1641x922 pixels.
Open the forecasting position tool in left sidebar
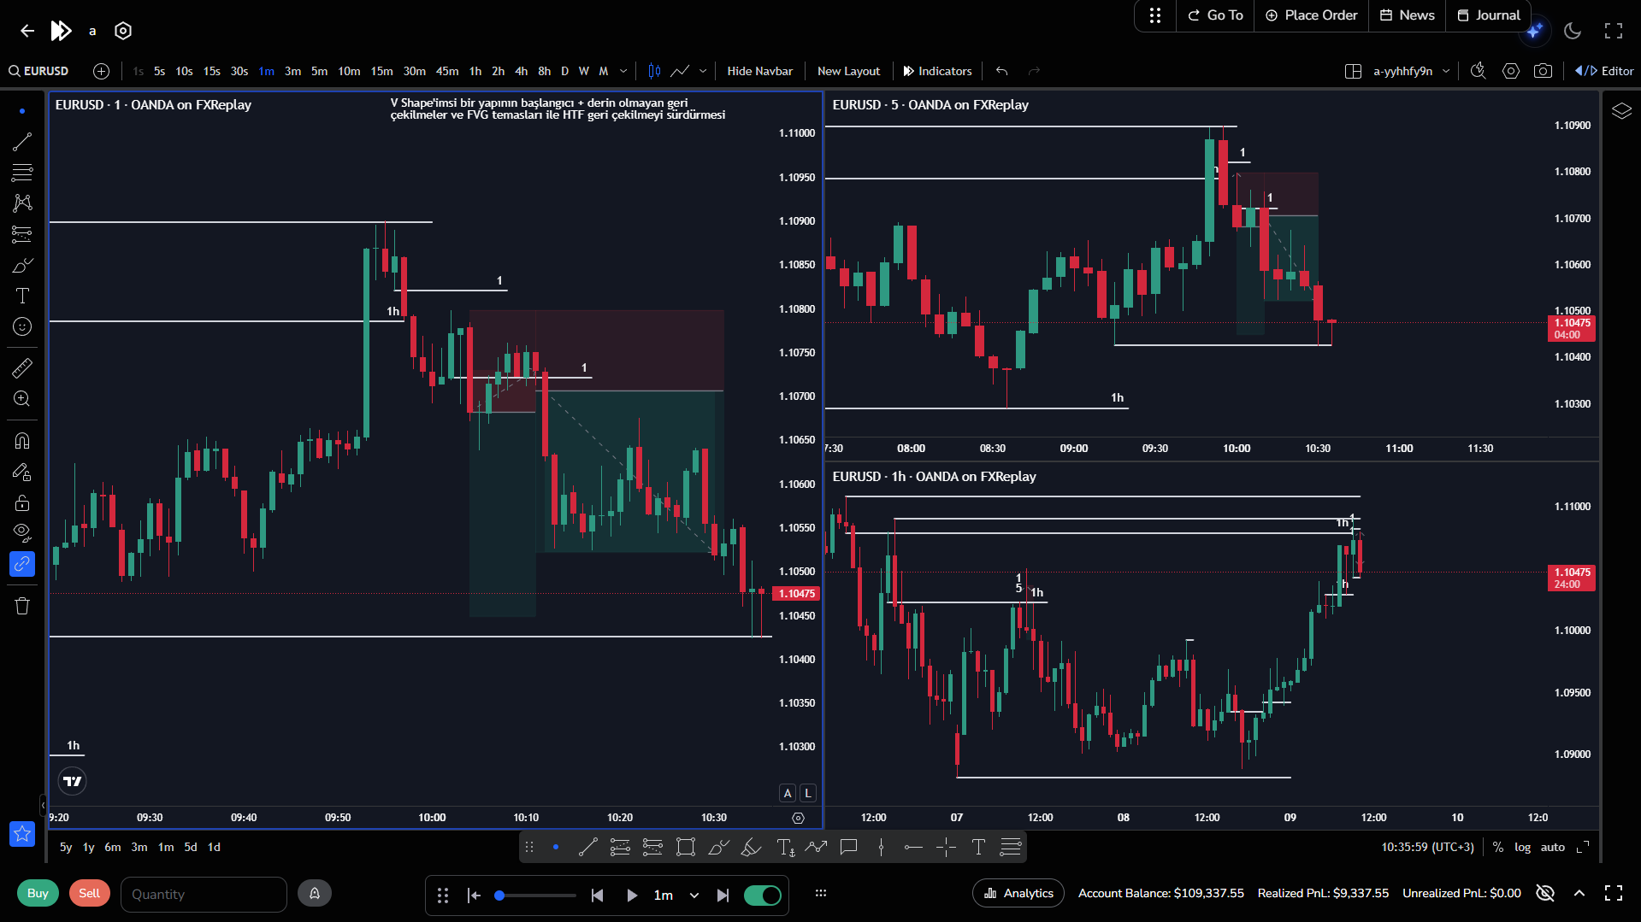click(x=22, y=234)
